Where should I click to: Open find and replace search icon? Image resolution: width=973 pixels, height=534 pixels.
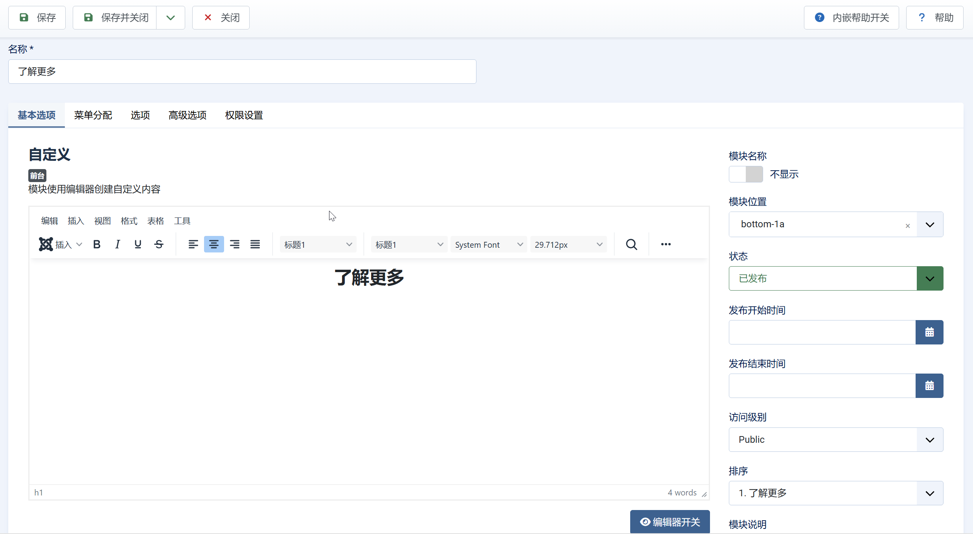[631, 244]
